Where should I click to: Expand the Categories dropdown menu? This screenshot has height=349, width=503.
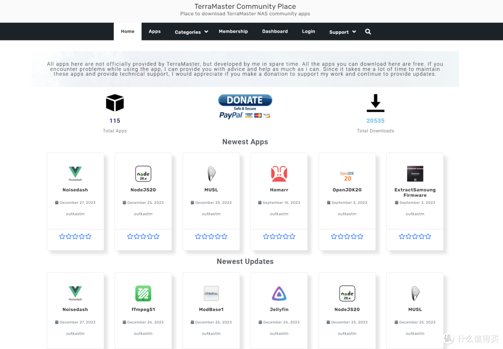[x=191, y=32]
